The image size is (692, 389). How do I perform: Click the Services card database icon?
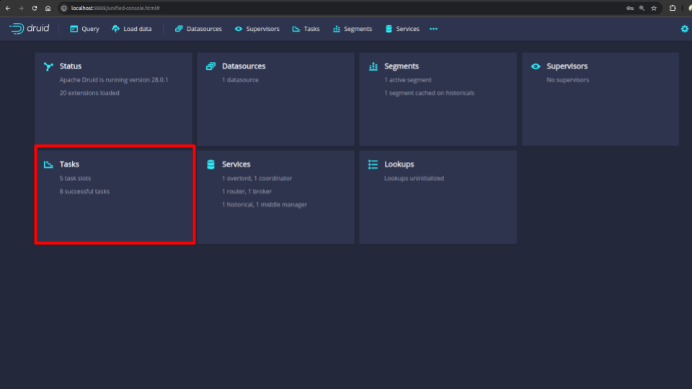[210, 164]
